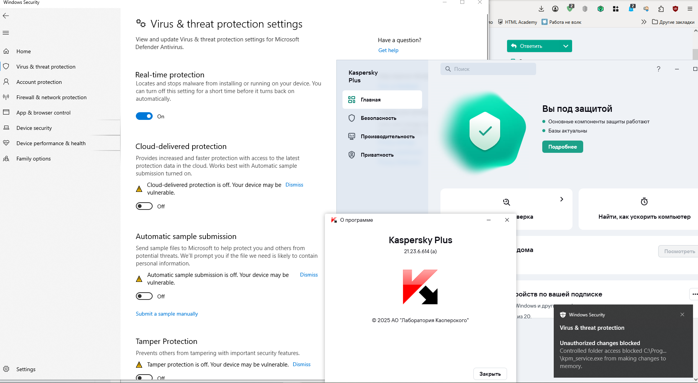Click the Kaspersky Поиск search field
The image size is (698, 383).
[488, 69]
